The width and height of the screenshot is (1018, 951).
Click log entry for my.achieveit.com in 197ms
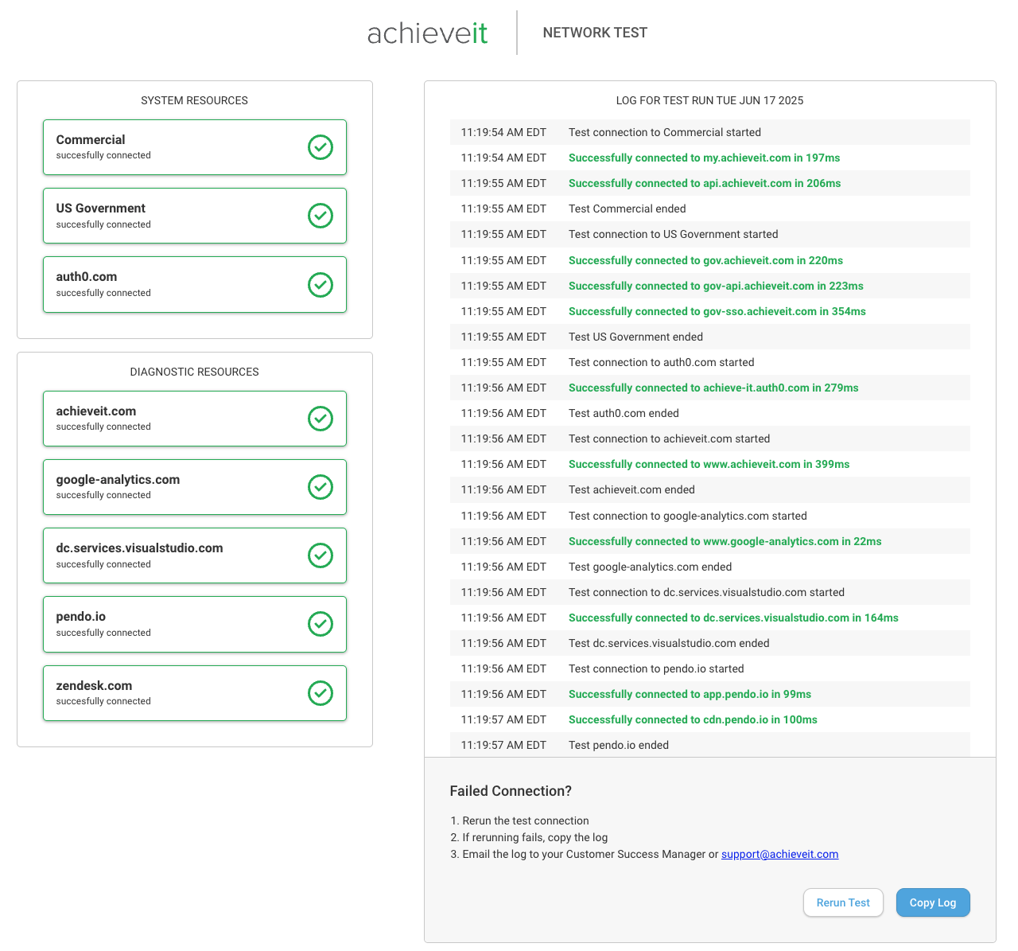710,158
